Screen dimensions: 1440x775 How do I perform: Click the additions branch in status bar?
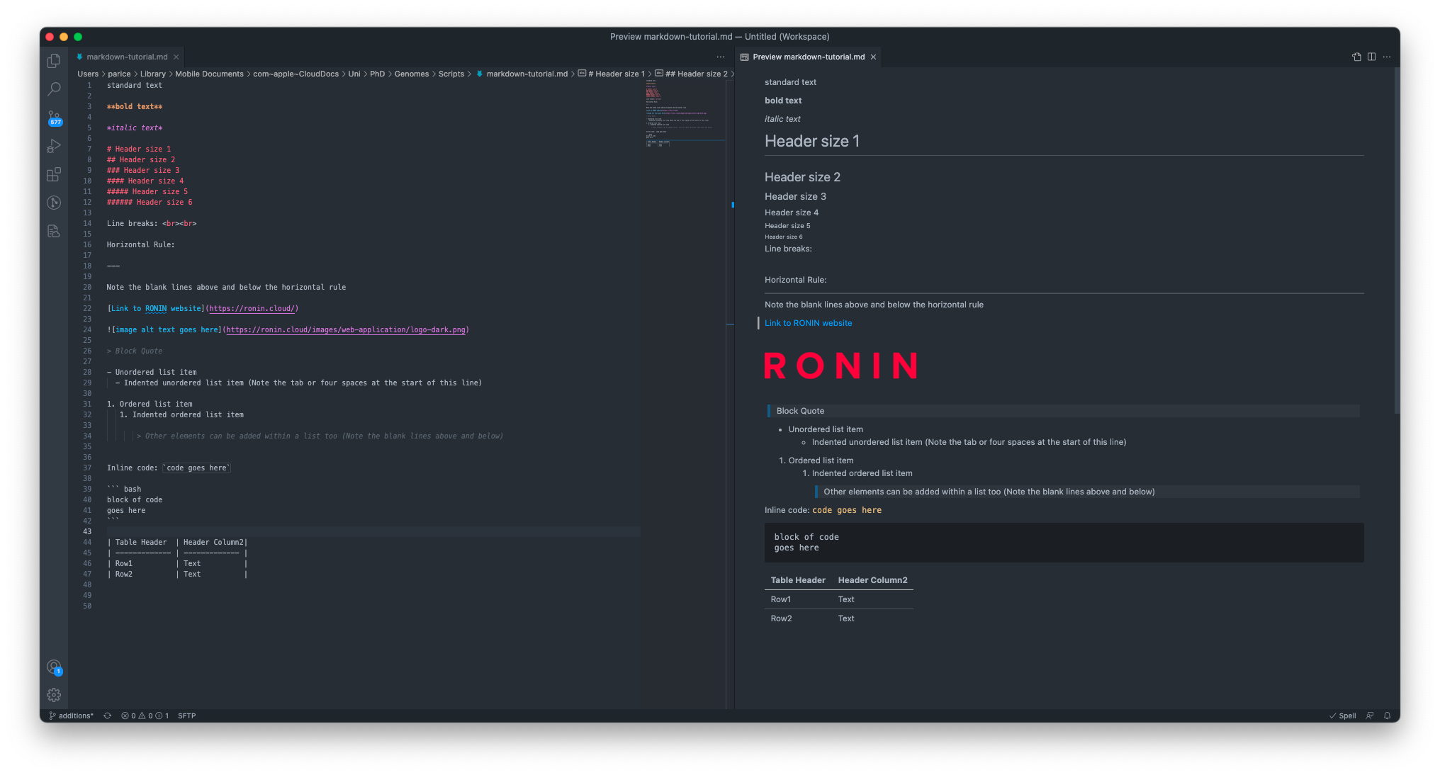coord(72,715)
